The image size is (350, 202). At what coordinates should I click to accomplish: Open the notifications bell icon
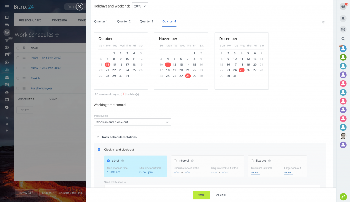coord(343,18)
